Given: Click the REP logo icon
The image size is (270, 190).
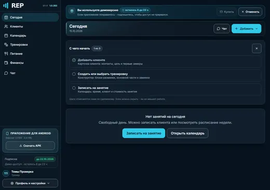Looking at the screenshot, I should pyautogui.click(x=6, y=6).
